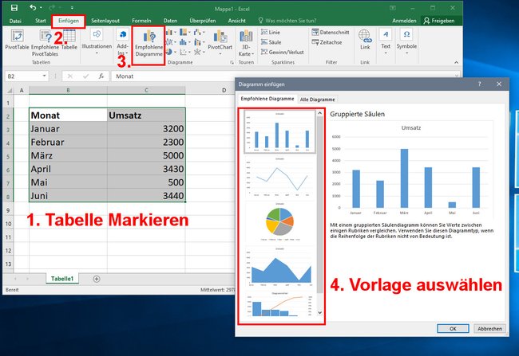Select the pie chart thumbnail
519x356 pixels.
(279, 221)
